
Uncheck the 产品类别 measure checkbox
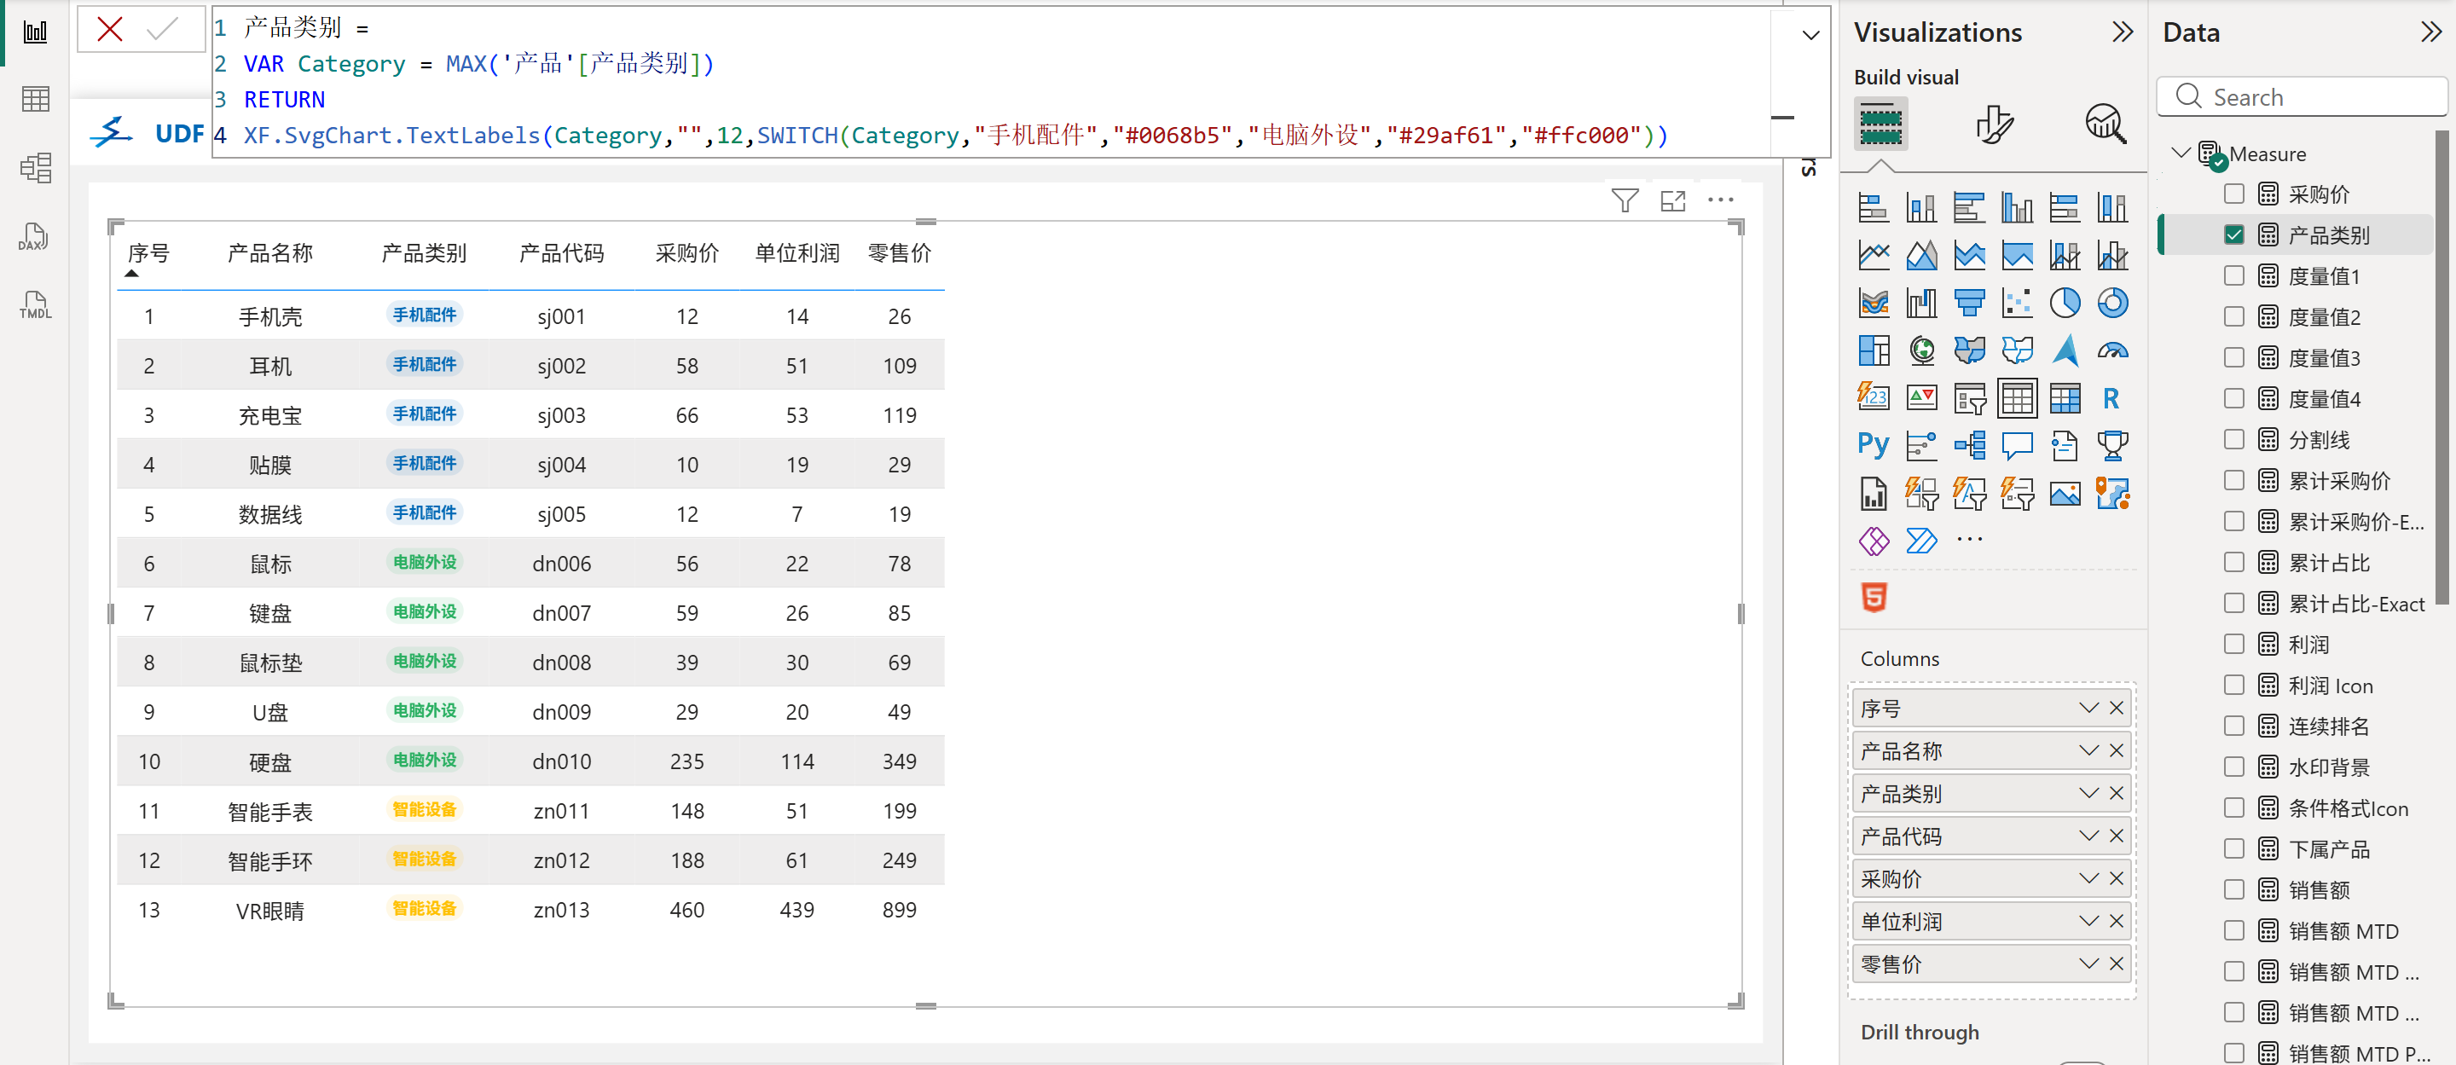coord(2233,235)
